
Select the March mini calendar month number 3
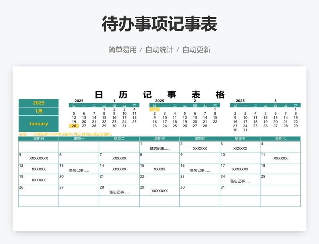coord(275,101)
